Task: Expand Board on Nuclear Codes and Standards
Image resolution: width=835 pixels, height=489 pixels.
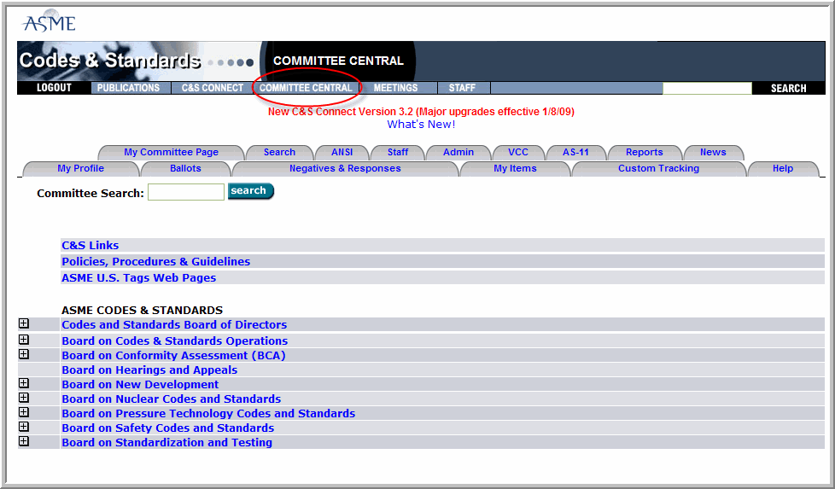Action: tap(24, 398)
